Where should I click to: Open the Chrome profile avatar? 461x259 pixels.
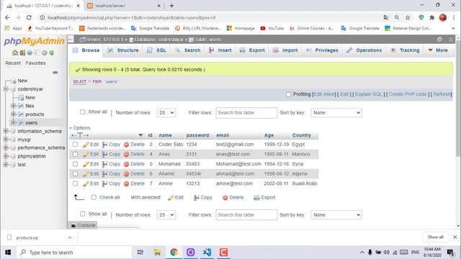tap(443, 17)
